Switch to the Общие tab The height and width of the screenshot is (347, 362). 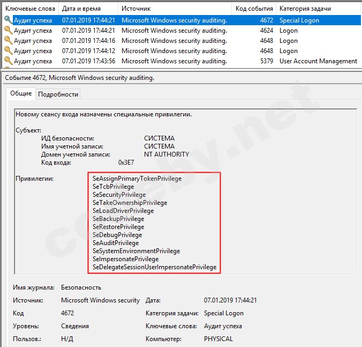click(21, 93)
